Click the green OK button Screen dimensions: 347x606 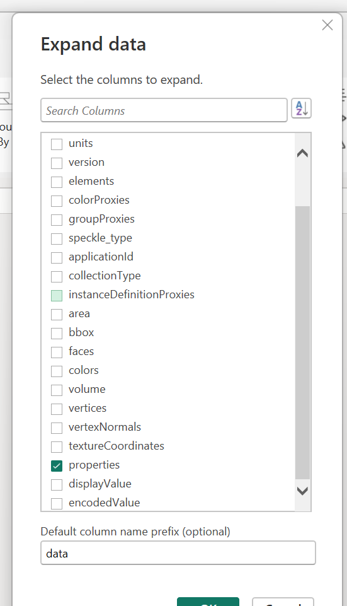208,602
